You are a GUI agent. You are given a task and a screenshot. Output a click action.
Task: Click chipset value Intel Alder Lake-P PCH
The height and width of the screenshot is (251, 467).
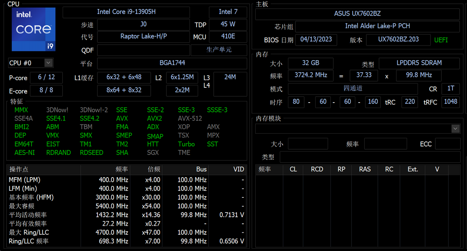377,26
